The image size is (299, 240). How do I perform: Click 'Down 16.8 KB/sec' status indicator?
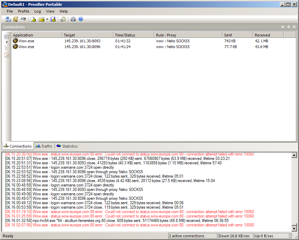(x=236, y=236)
